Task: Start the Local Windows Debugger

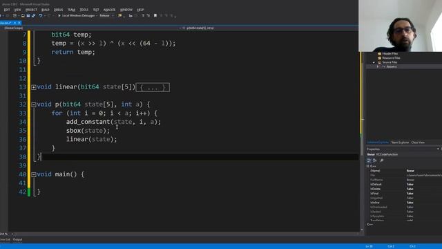Action: click(x=77, y=15)
